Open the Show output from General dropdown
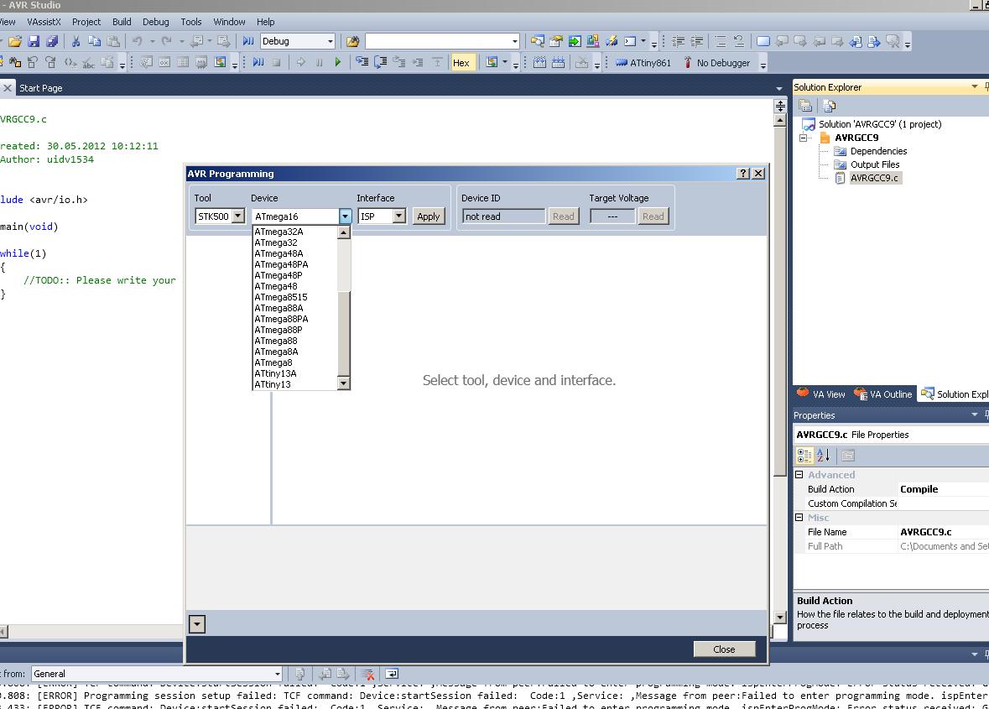Viewport: 989px width, 709px height. [x=276, y=675]
